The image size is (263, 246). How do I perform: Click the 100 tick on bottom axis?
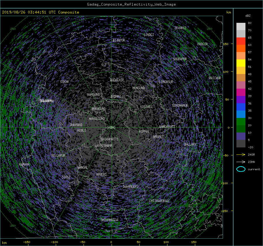[x=166, y=242]
